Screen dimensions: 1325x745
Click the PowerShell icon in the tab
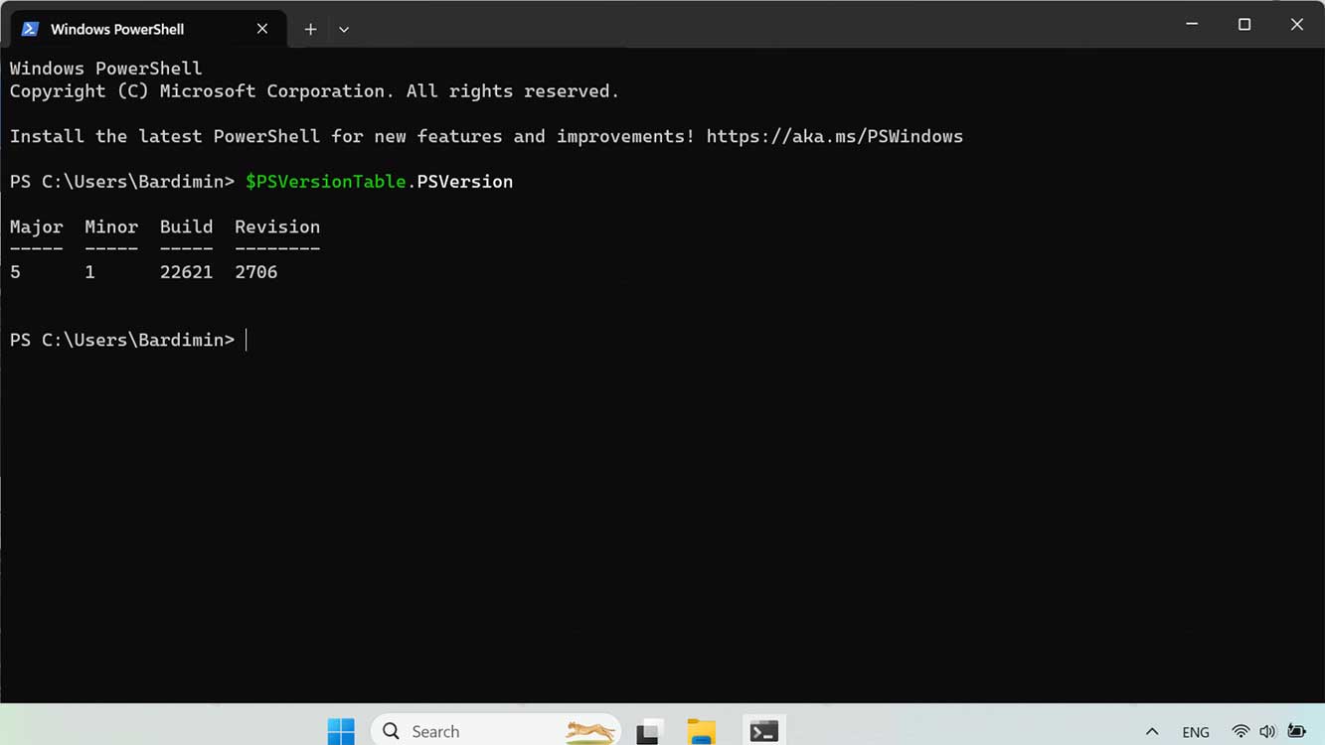coord(30,29)
